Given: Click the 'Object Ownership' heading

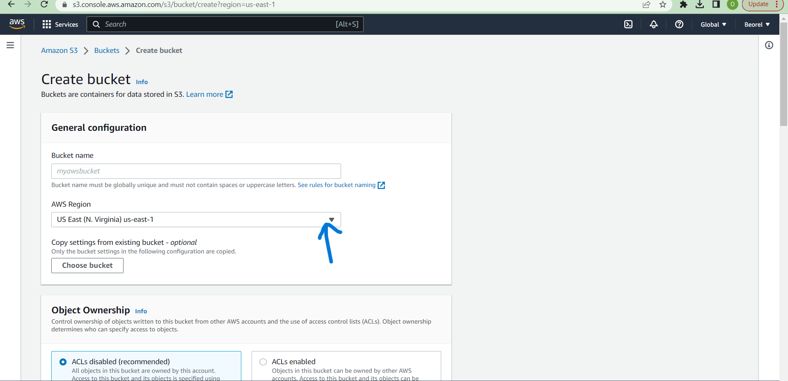Looking at the screenshot, I should tap(91, 310).
